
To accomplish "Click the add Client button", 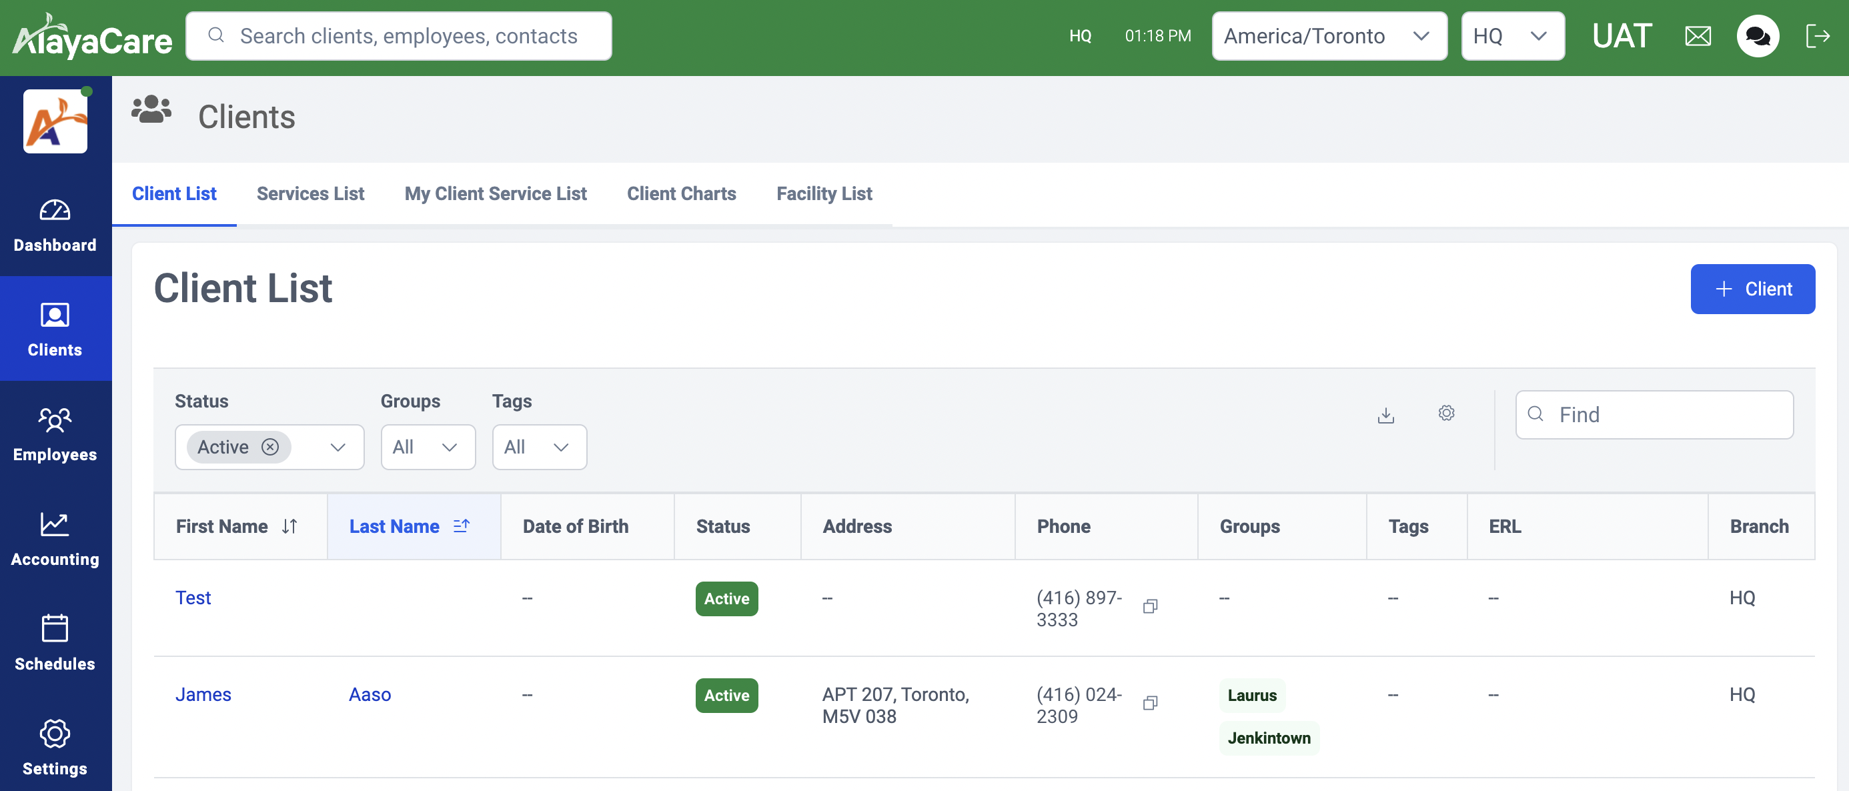I will pos(1752,289).
